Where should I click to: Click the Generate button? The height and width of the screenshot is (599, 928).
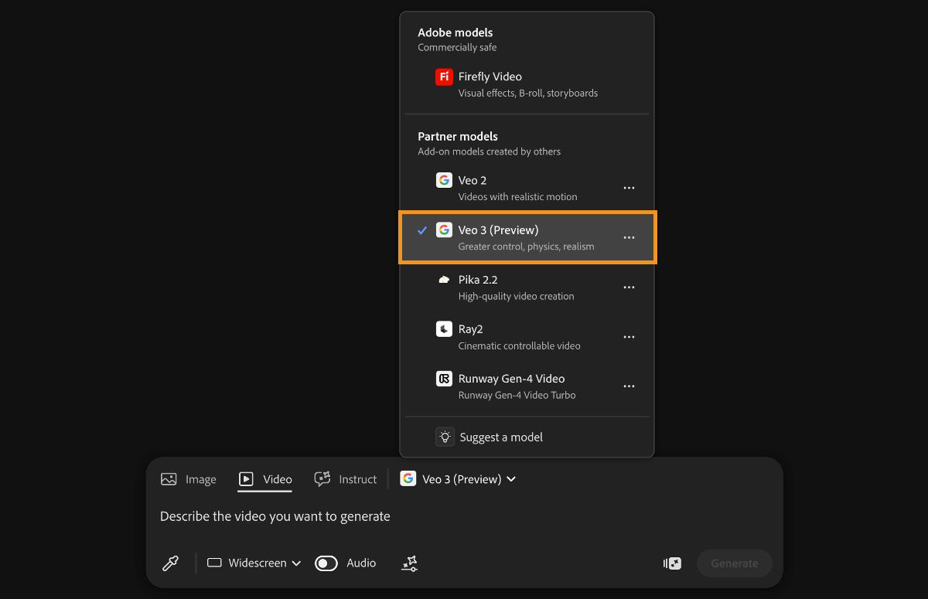pos(735,563)
